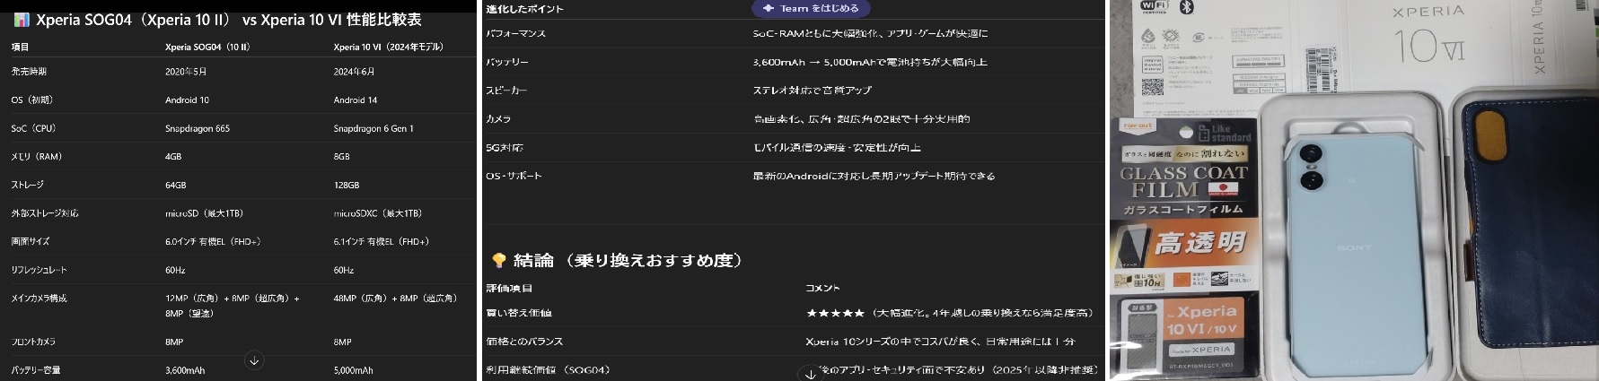This screenshot has height=381, width=1599.
Task: Click the ストレージ row label
Action: (27, 186)
